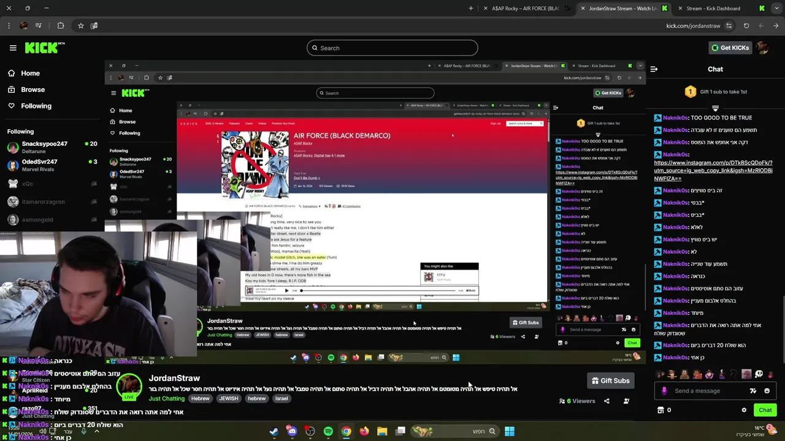
Task: Close the Stream - Kick Dashboard tab
Action: click(680, 9)
